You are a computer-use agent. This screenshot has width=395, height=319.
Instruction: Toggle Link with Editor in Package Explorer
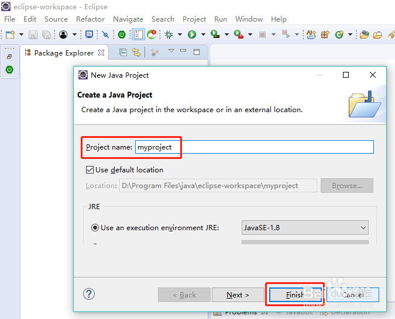point(136,53)
